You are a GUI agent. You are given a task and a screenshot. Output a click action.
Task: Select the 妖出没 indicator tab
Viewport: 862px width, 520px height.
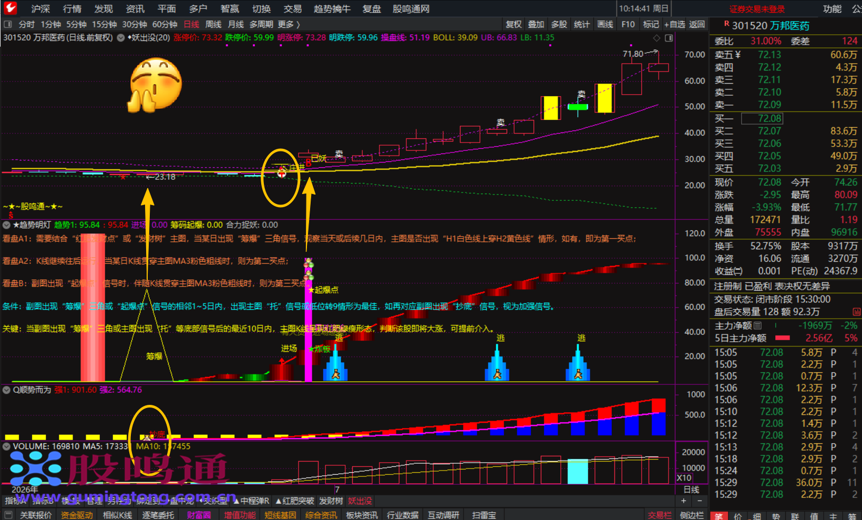point(360,501)
